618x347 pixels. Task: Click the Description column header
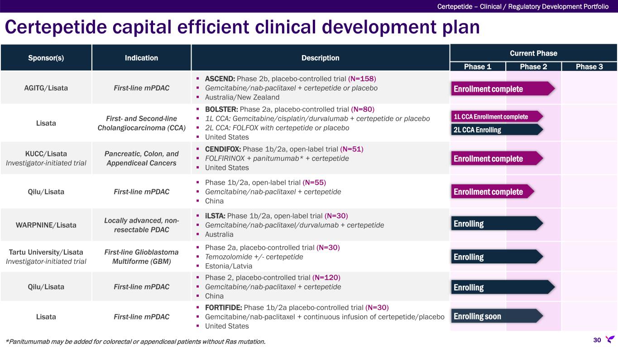[x=320, y=58]
